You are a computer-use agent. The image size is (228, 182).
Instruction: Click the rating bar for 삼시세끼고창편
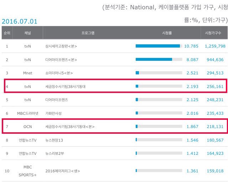pos(159,46)
